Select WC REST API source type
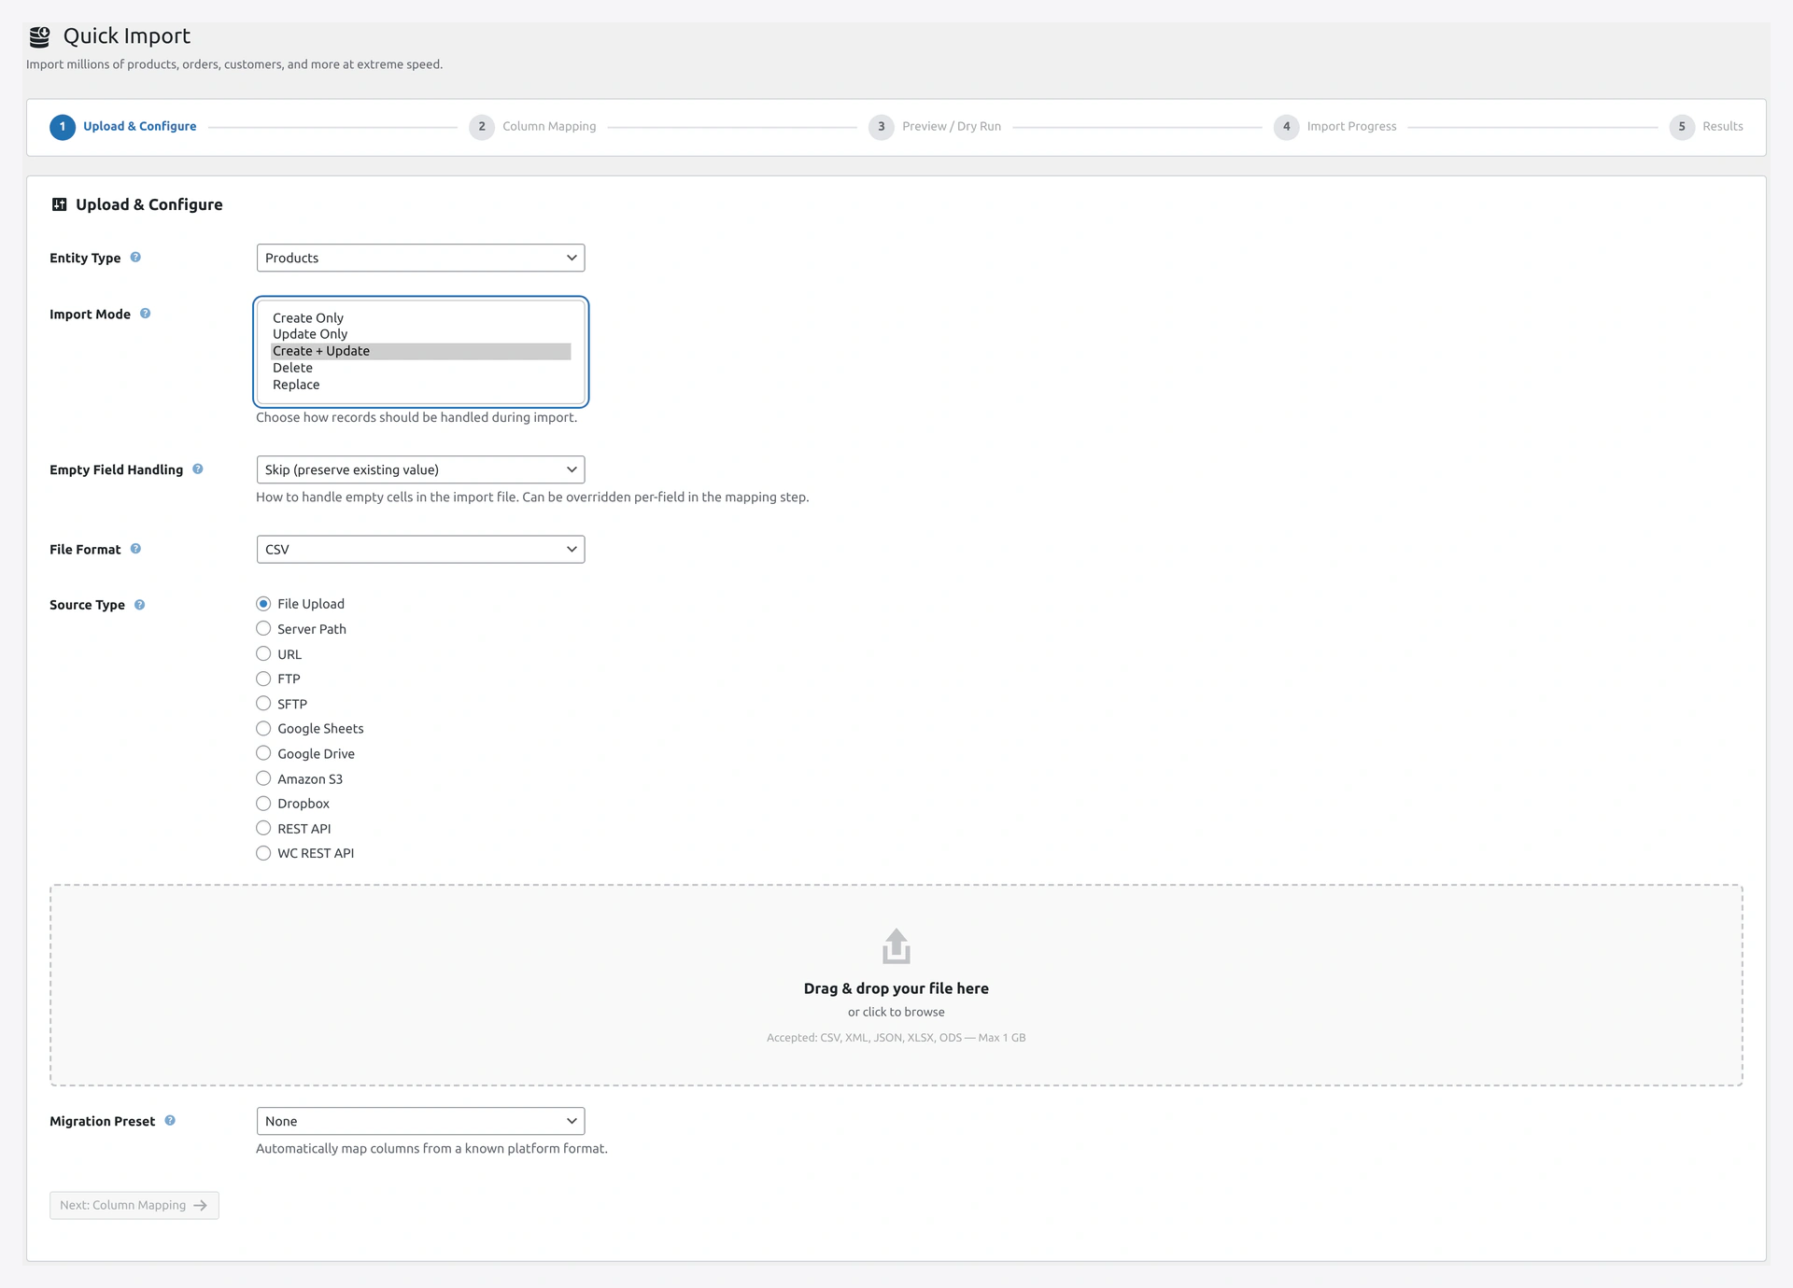Screen dimensions: 1793x1288 [263, 853]
